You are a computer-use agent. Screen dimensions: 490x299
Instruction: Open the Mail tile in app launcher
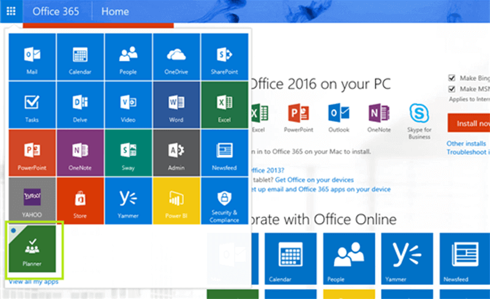[x=32, y=56]
